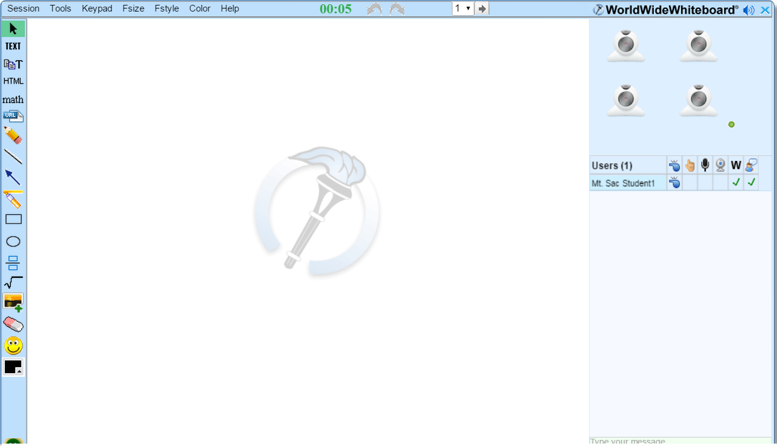Viewport: 777px width, 446px height.
Task: Select the straight line tool
Action: [x=13, y=157]
